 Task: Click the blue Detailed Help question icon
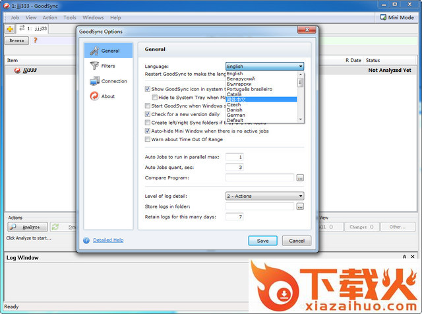click(86, 240)
